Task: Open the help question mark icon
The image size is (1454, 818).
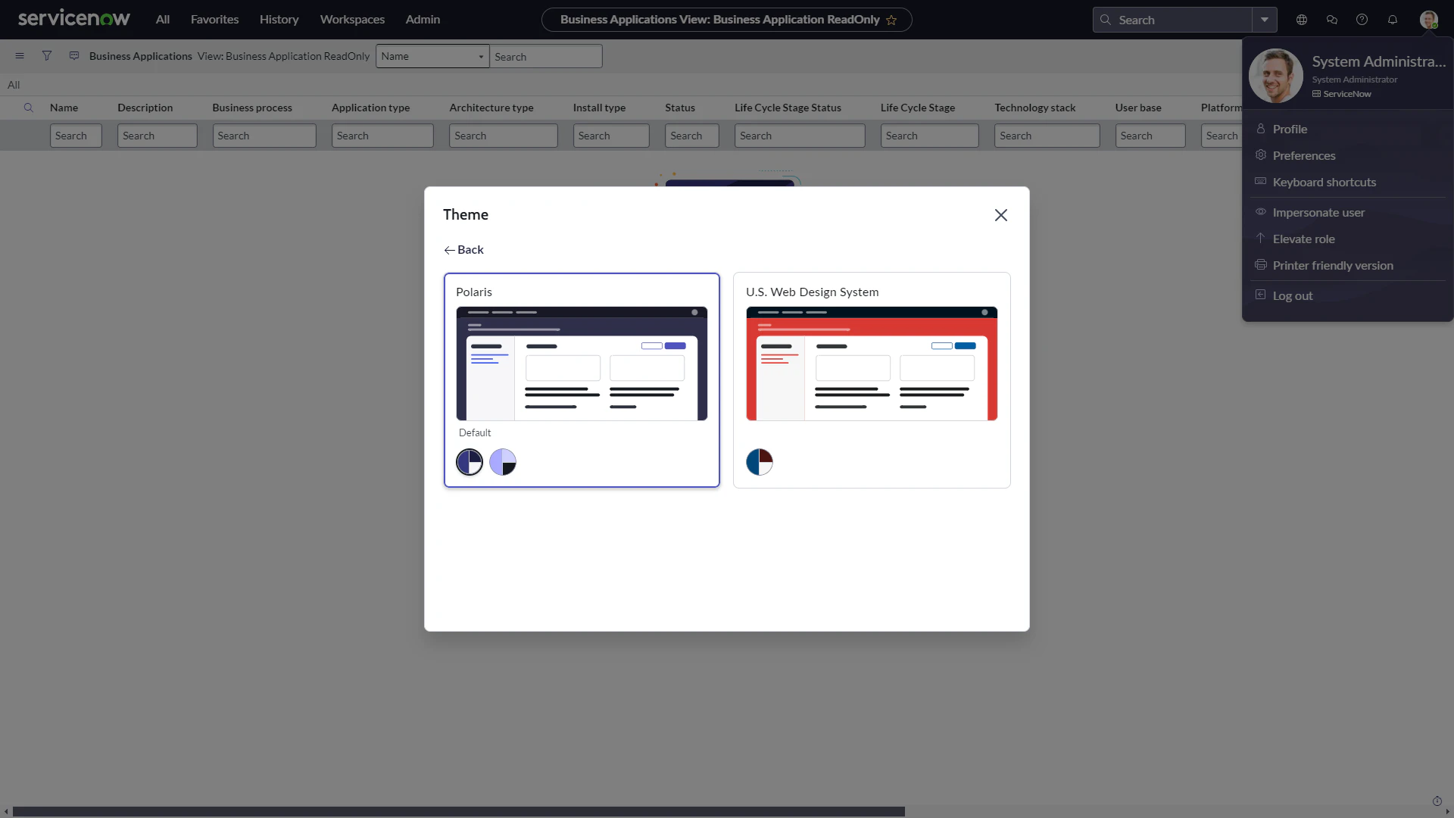Action: [1362, 20]
